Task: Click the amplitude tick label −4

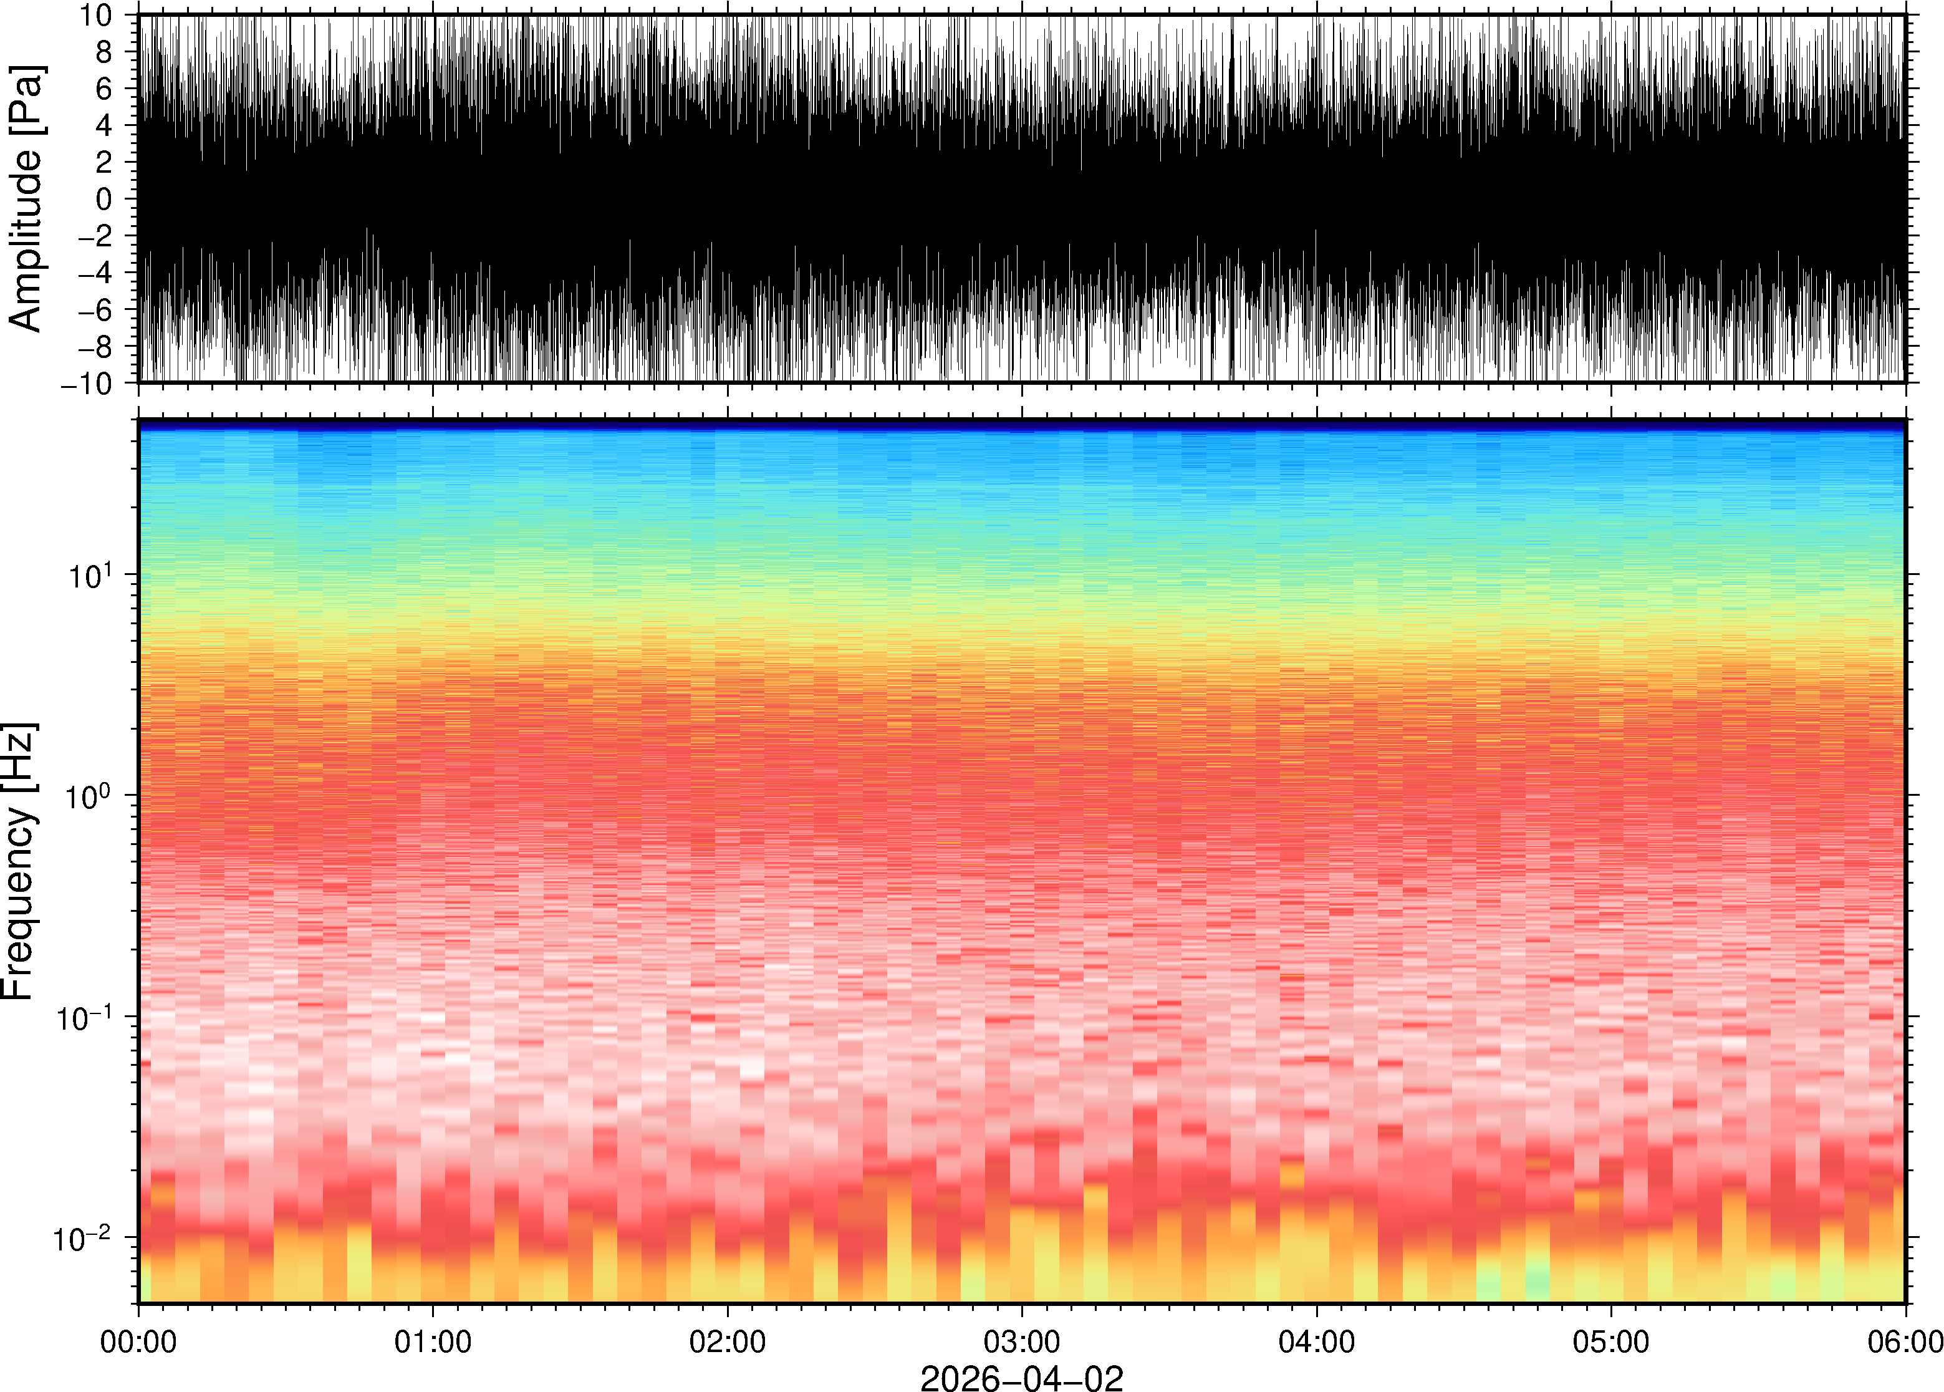Action: click(94, 273)
